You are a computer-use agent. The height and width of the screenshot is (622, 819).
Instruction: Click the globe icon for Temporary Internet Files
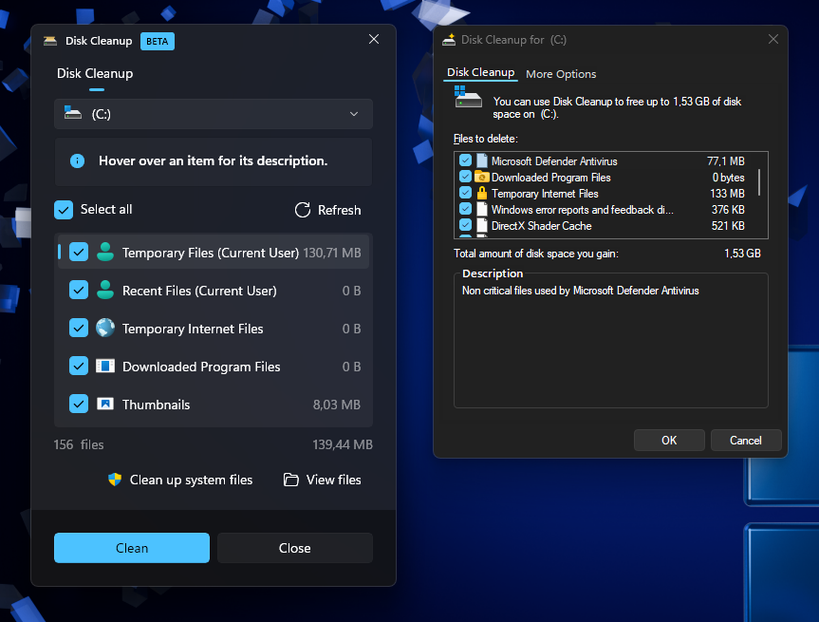click(105, 329)
